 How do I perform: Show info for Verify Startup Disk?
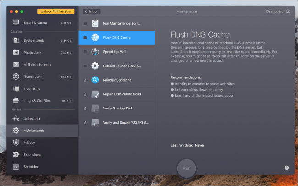[85, 109]
